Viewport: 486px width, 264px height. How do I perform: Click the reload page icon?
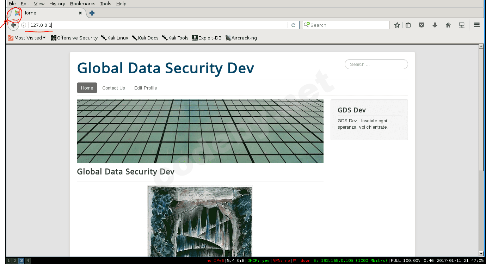(x=293, y=25)
